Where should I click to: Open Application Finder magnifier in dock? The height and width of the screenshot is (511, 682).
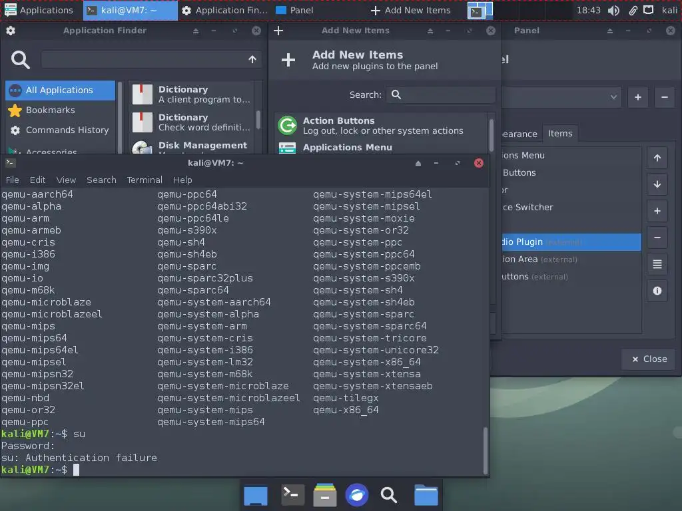click(388, 495)
